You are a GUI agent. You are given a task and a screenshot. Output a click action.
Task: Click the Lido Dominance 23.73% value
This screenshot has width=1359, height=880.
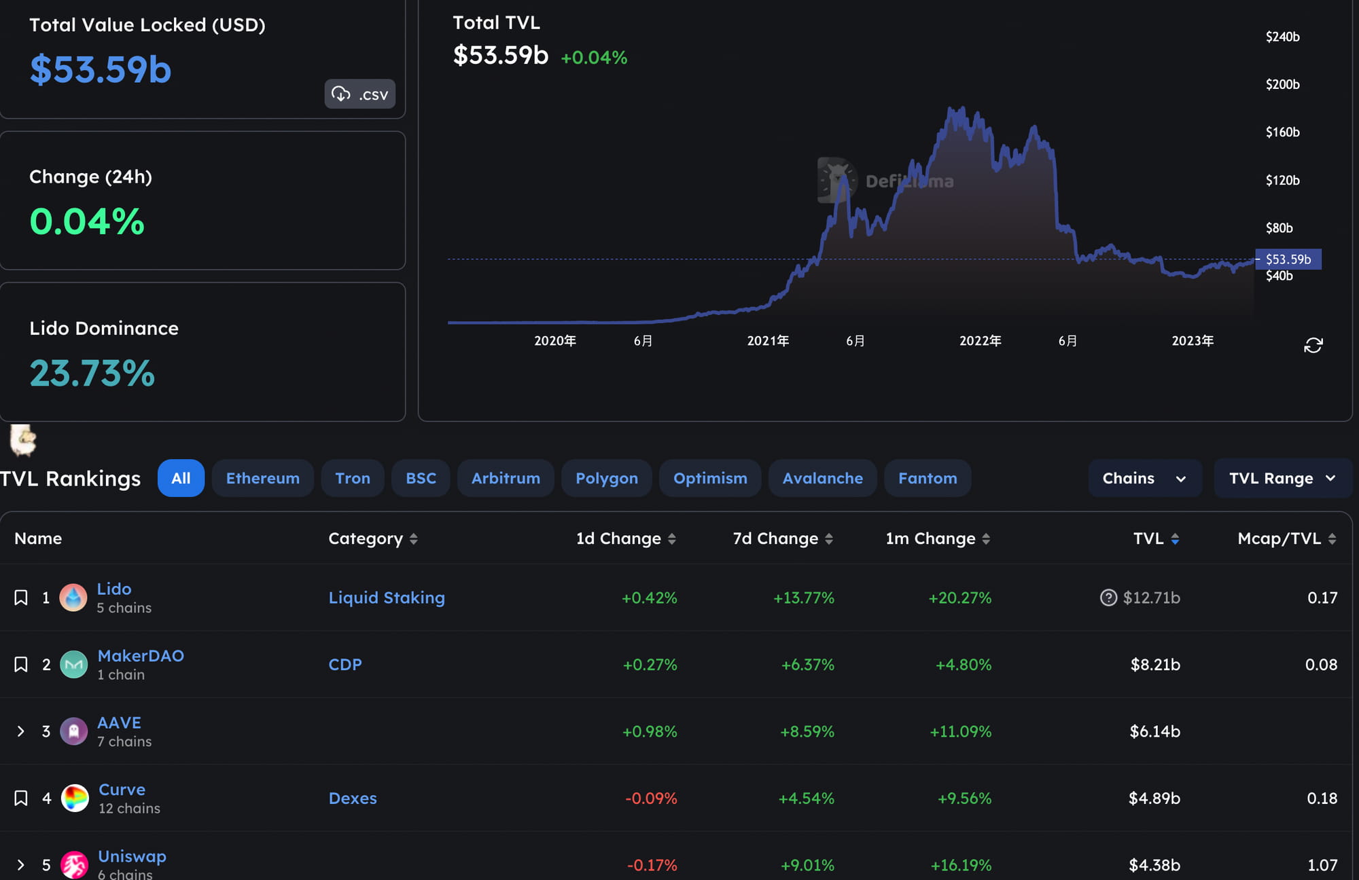92,373
